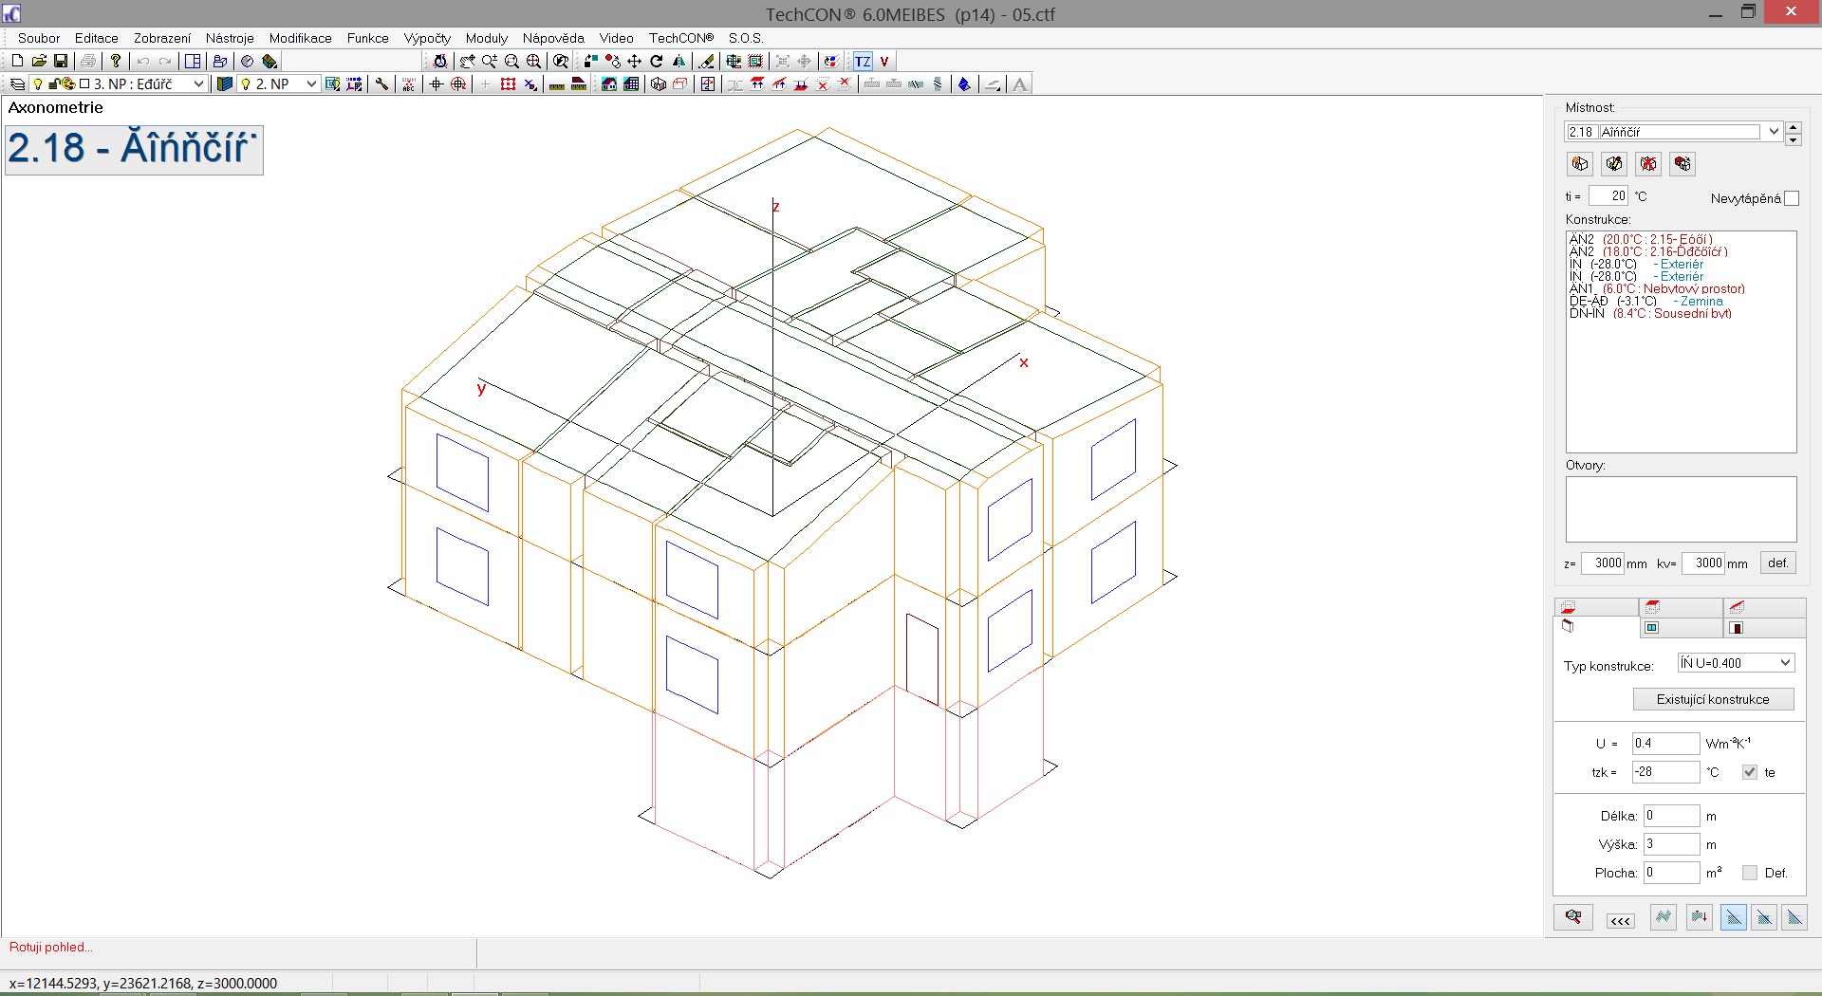Toggle the te checkbox next to tzk
The width and height of the screenshot is (1822, 996).
coord(1750,772)
